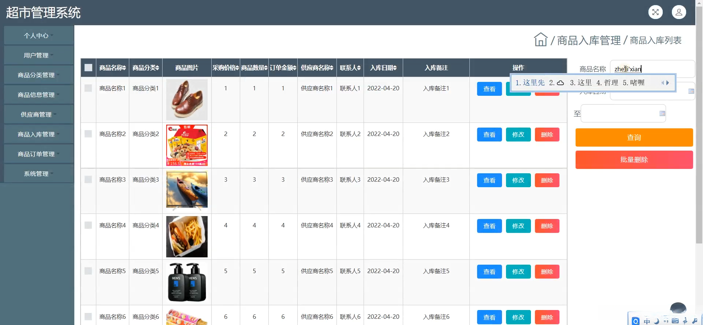The height and width of the screenshot is (325, 703).
Task: Choose IME candidate 1 这里先
Action: [530, 83]
